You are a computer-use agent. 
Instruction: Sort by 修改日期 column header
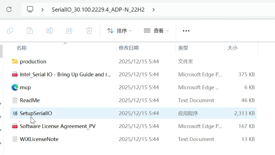point(128,48)
